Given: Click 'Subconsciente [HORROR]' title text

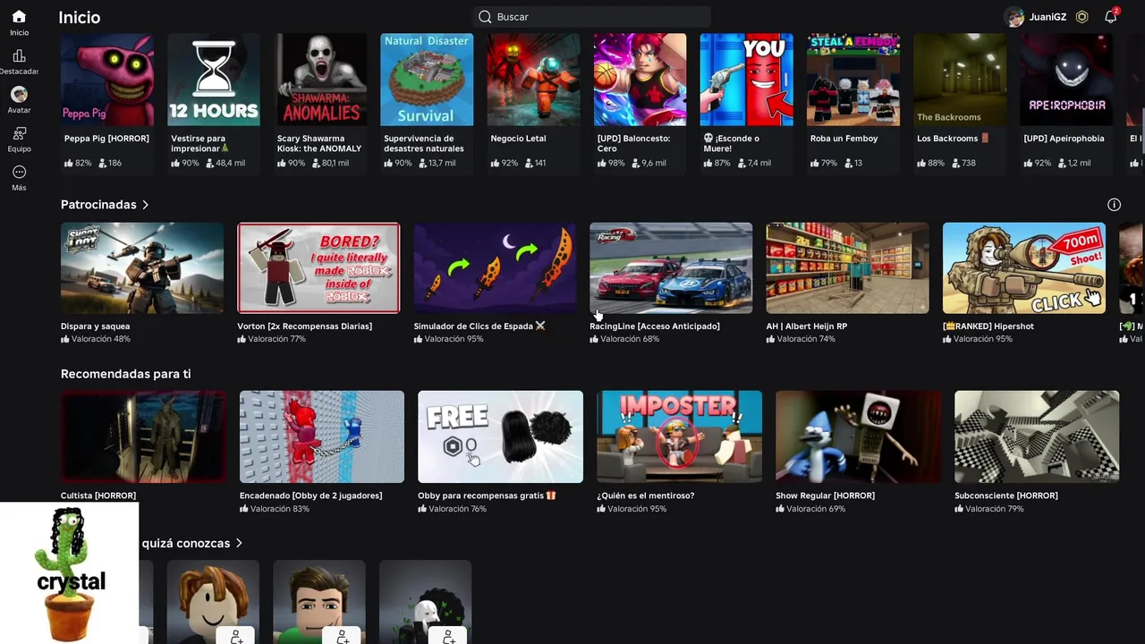Looking at the screenshot, I should point(1006,496).
